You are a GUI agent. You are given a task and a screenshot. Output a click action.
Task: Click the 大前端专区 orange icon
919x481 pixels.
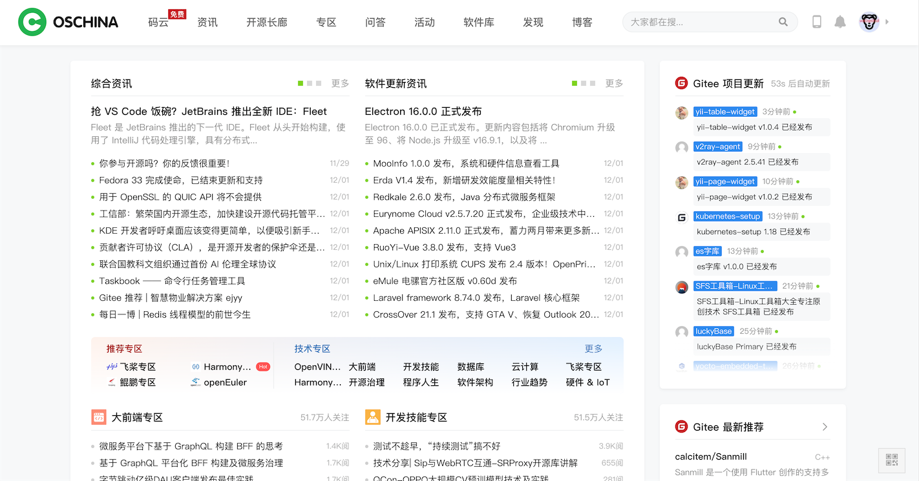click(98, 417)
